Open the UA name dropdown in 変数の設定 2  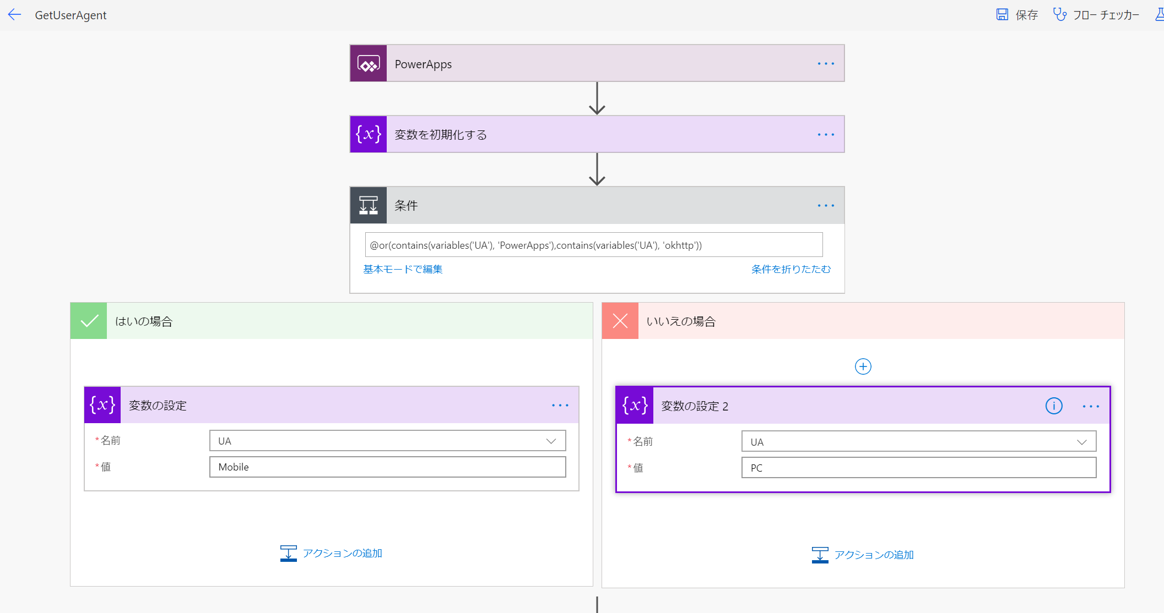(1081, 441)
